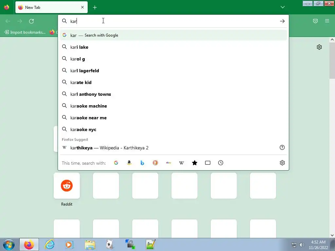Search open tabs using the tab icon
Viewport: 335px width, 251px height.
tap(208, 163)
